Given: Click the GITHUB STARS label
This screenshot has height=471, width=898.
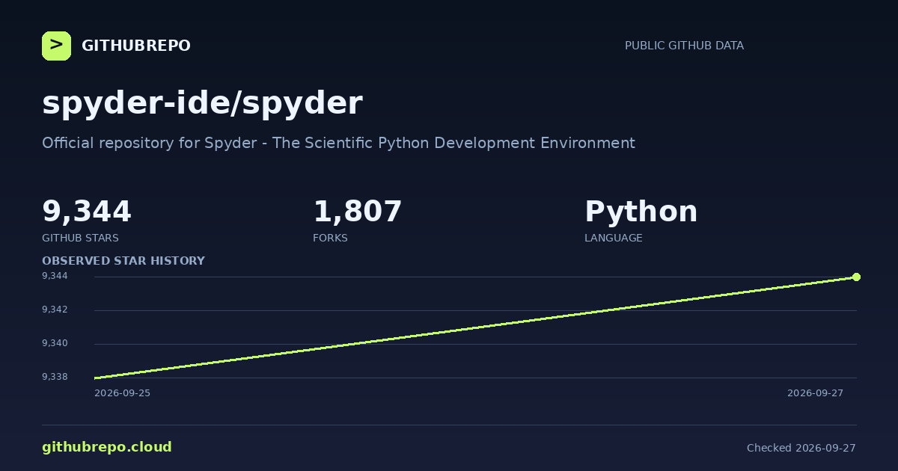Looking at the screenshot, I should (x=80, y=238).
